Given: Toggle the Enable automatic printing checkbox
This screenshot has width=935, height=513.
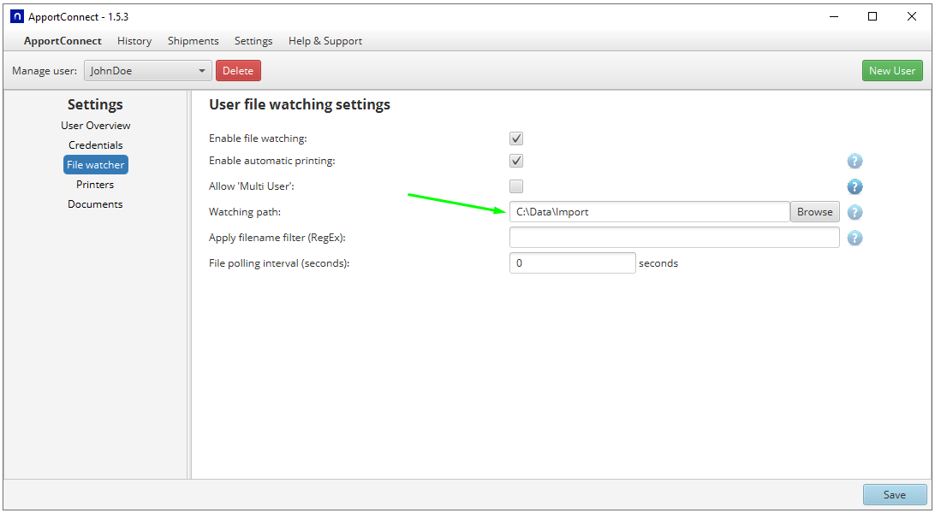Looking at the screenshot, I should click(x=516, y=161).
